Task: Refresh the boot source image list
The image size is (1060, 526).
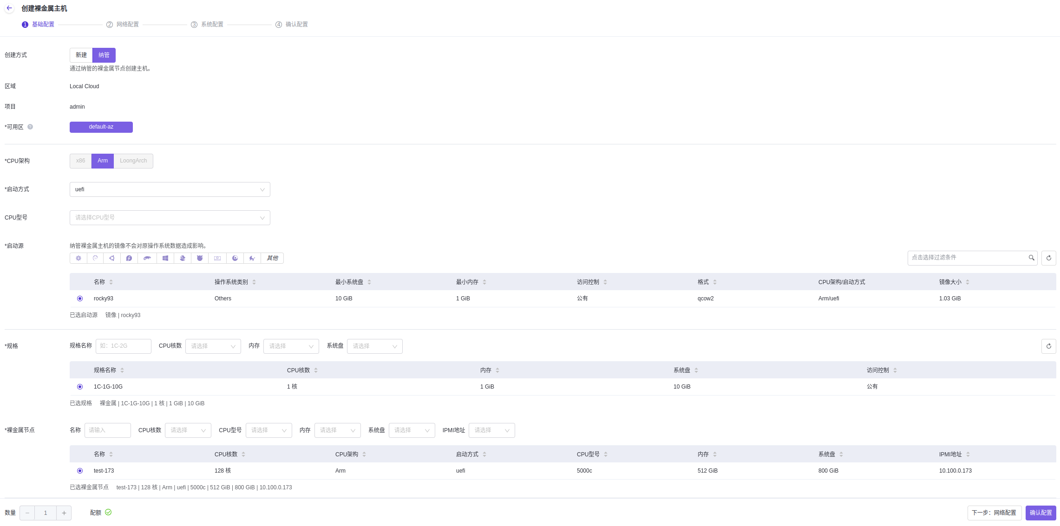Action: tap(1048, 258)
